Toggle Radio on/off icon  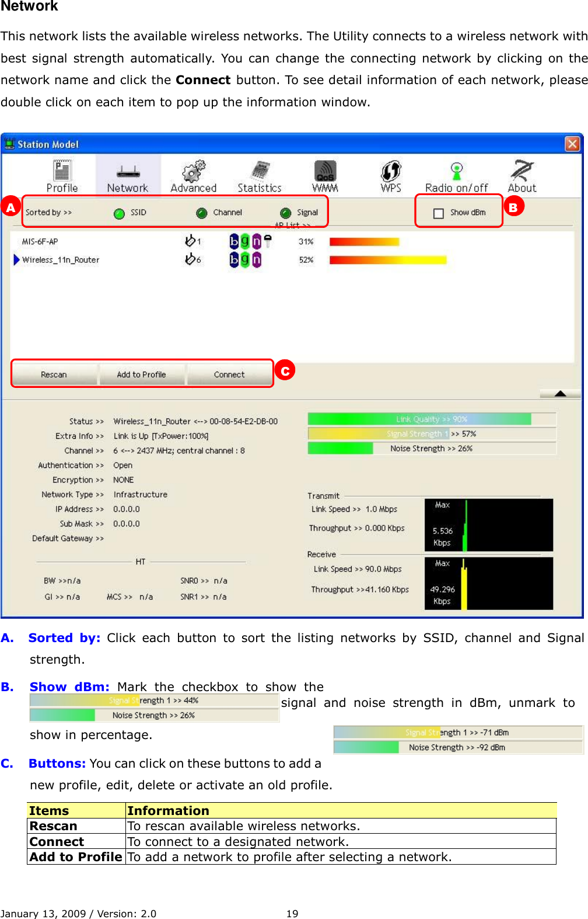pos(457,171)
